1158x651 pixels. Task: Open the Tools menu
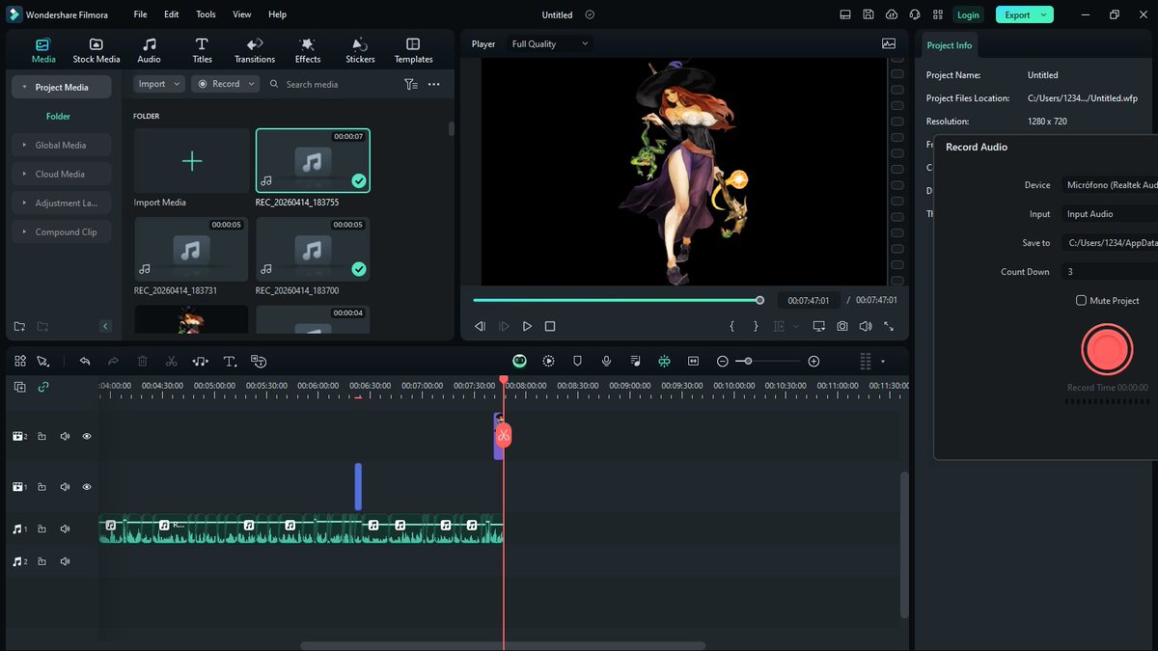(206, 15)
